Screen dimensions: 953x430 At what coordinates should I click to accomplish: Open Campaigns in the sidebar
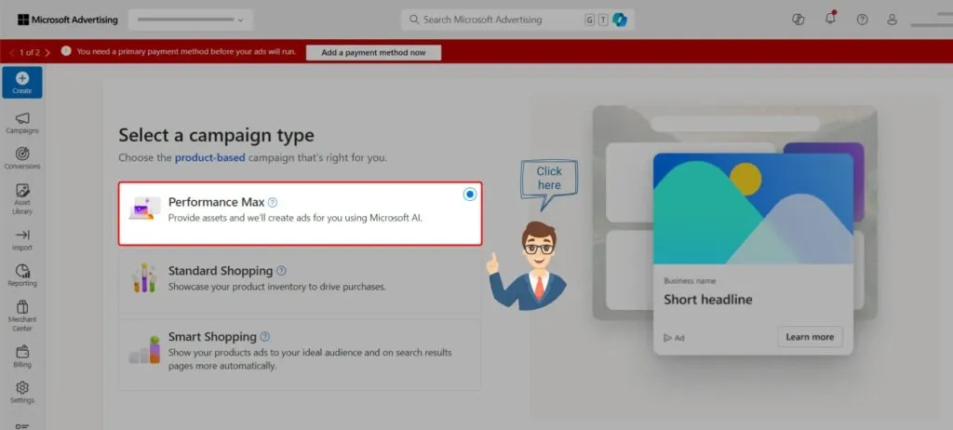(x=22, y=123)
